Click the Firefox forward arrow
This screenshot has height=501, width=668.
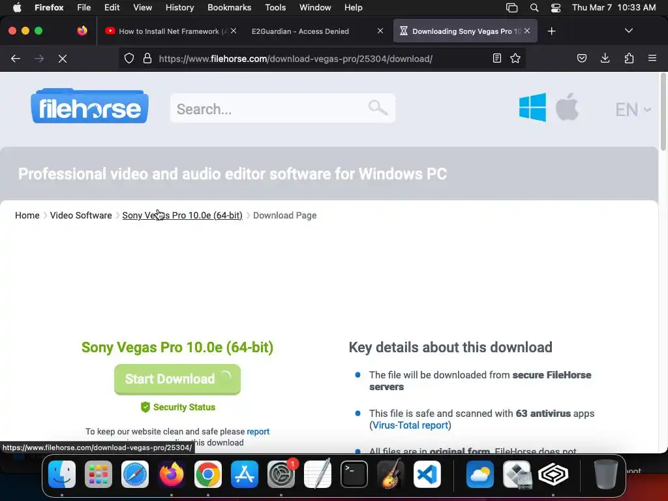pyautogui.click(x=39, y=58)
